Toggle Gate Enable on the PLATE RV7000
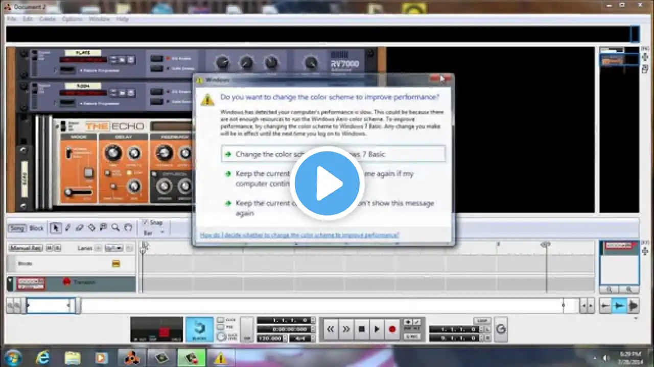This screenshot has height=367, width=654. click(x=157, y=68)
